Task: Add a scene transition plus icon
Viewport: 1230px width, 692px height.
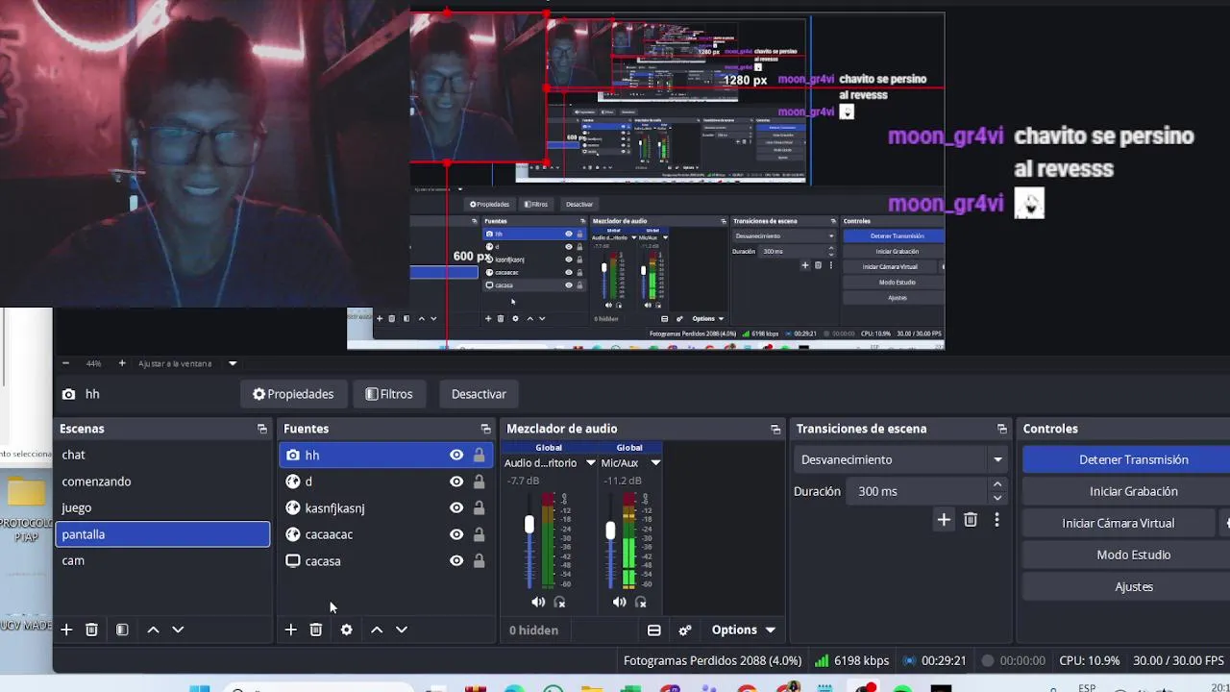Action: click(944, 520)
